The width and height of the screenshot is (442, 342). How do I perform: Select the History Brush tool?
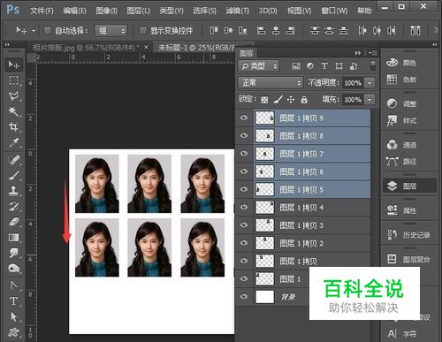click(13, 207)
